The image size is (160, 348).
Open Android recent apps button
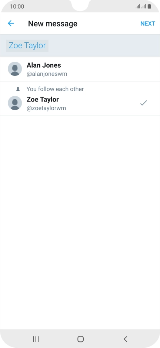coord(36,339)
